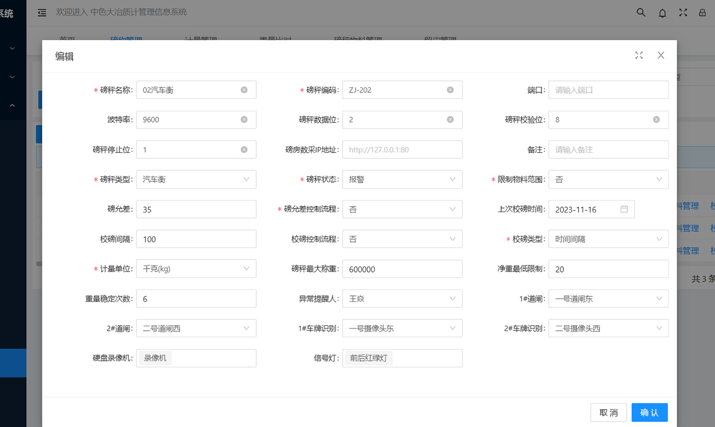The image size is (715, 427).
Task: Click the search magnifier icon in header
Action: pyautogui.click(x=641, y=12)
